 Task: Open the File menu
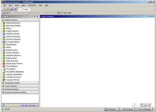pyautogui.click(x=5, y=5)
